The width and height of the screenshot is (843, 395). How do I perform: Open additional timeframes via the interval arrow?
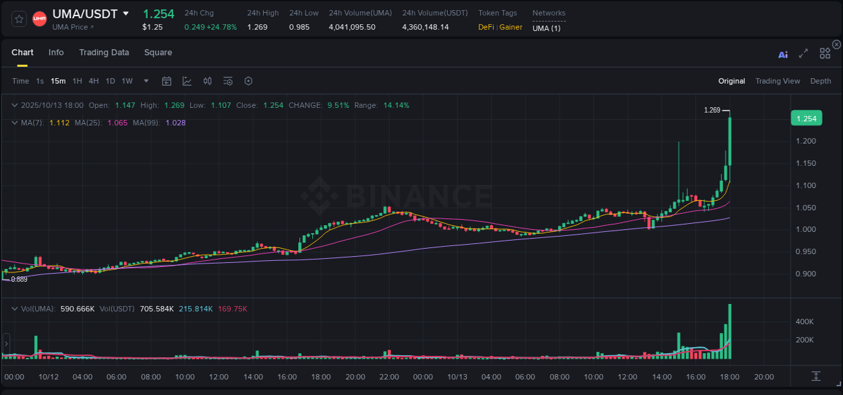(145, 80)
